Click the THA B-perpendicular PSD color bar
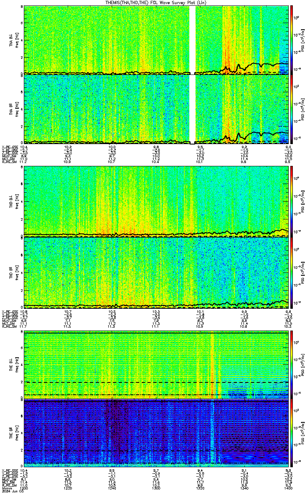Image resolution: width=308 pixels, height=494 pixels. pos(292,40)
